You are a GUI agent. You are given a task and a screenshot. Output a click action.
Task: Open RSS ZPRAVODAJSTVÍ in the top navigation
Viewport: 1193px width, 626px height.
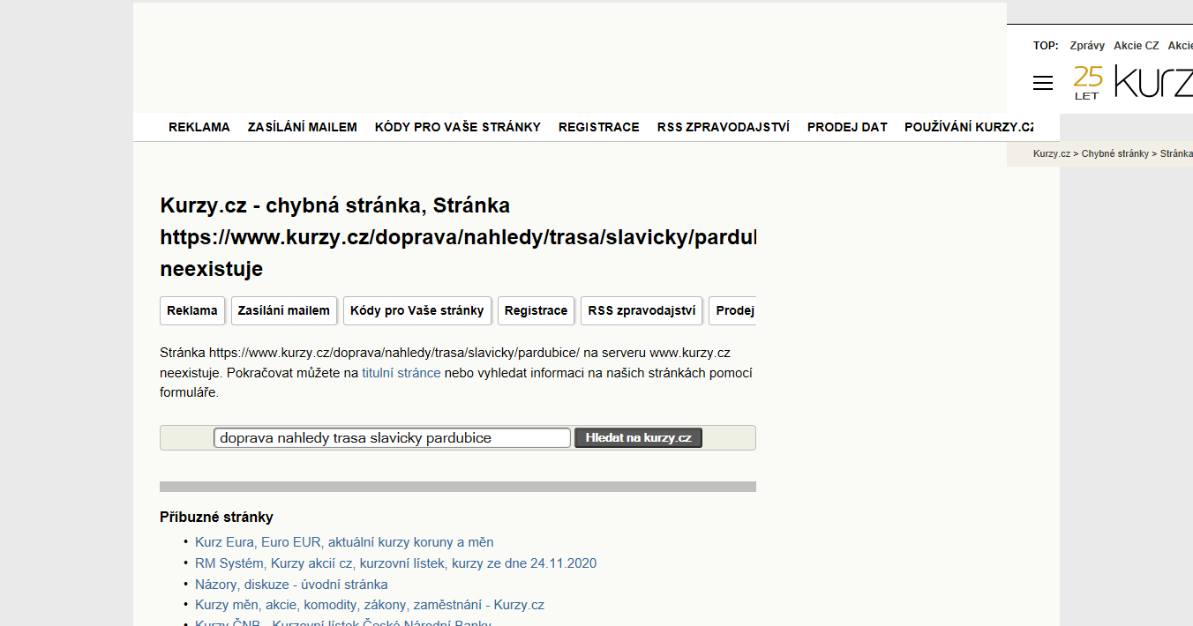(724, 127)
